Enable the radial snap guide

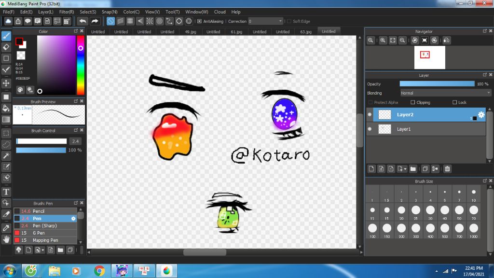click(150, 21)
